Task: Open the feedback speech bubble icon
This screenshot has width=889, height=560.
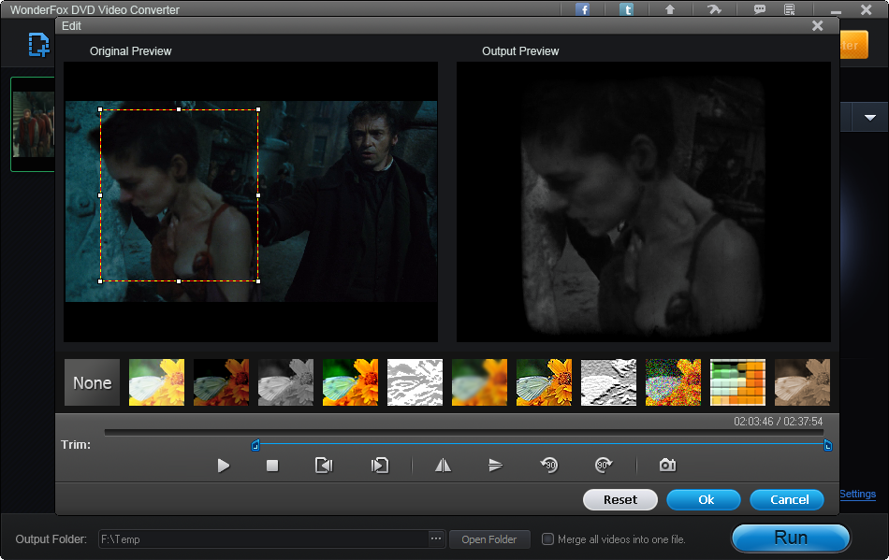Action: (759, 9)
